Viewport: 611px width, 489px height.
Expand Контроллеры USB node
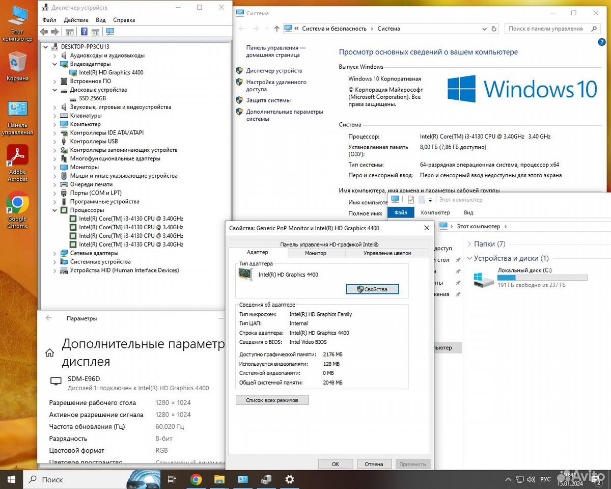54,141
